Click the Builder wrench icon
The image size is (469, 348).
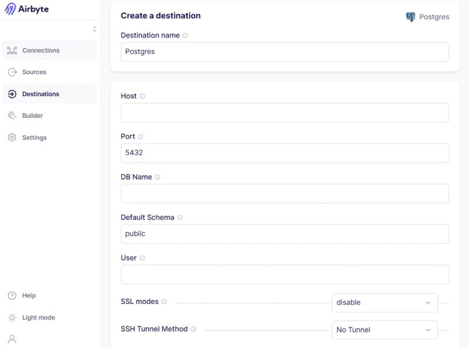tap(12, 116)
